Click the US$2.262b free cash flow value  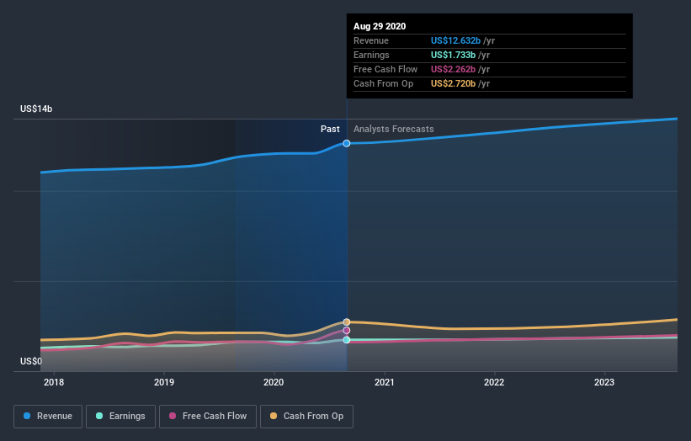coord(453,69)
